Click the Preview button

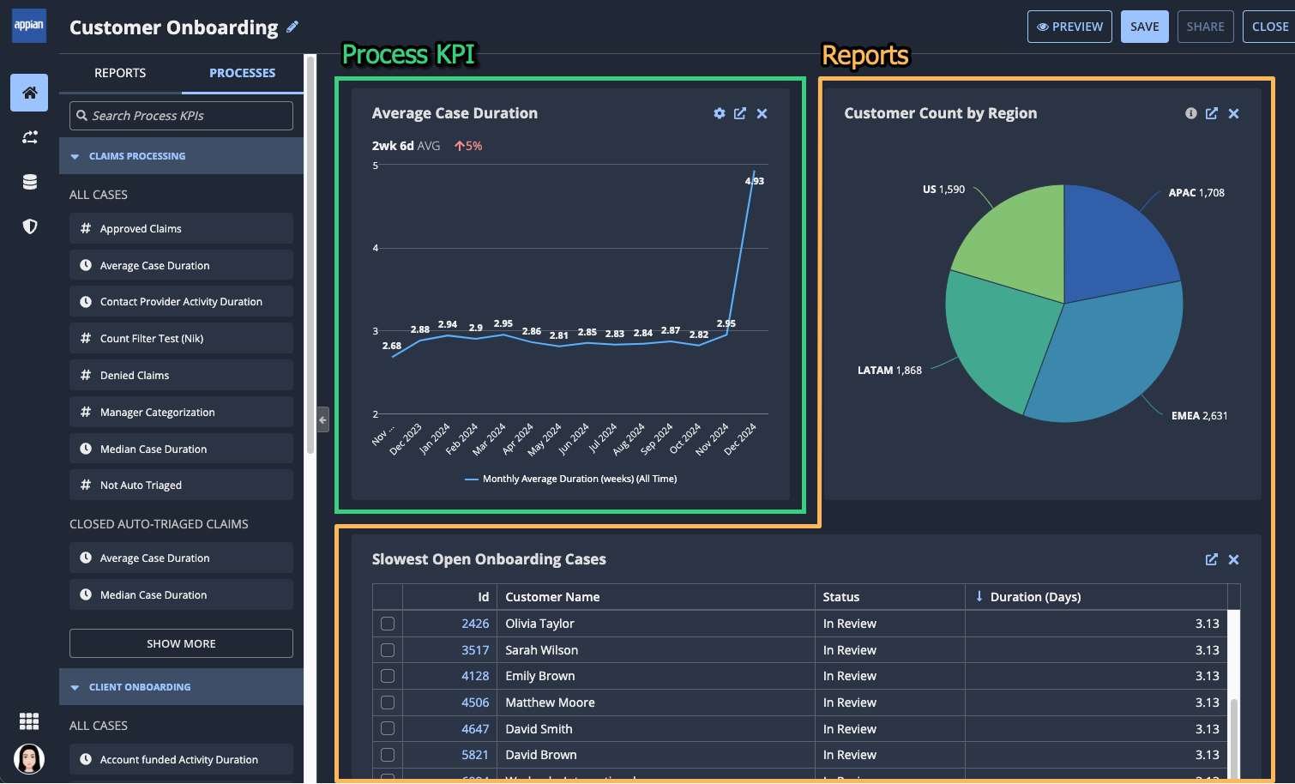(1069, 27)
